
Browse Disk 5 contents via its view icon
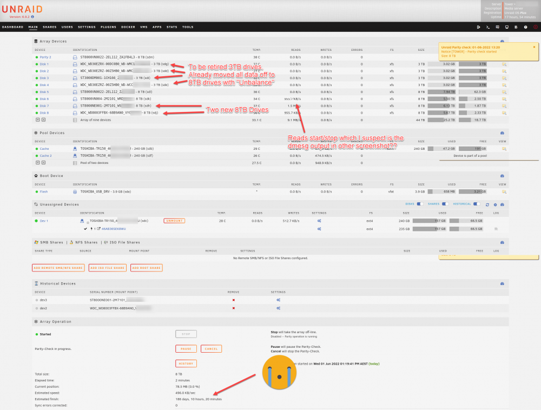(x=504, y=92)
